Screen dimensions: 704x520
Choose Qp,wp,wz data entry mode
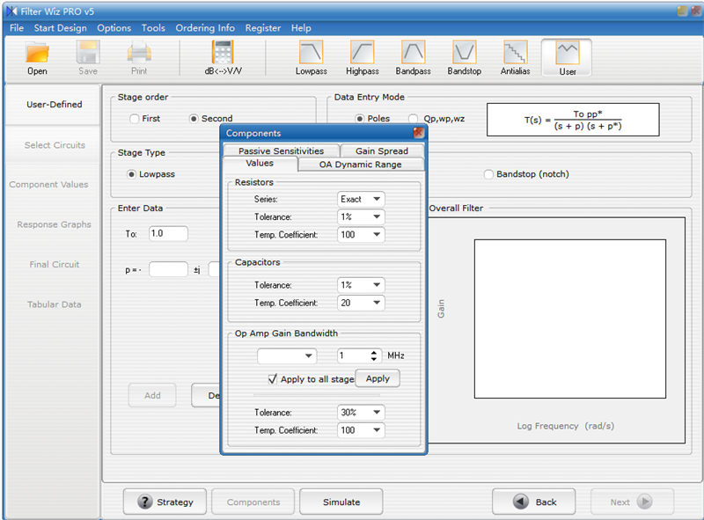coord(413,119)
